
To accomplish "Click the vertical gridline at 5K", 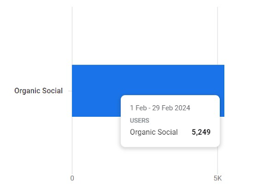I will 217,35.
